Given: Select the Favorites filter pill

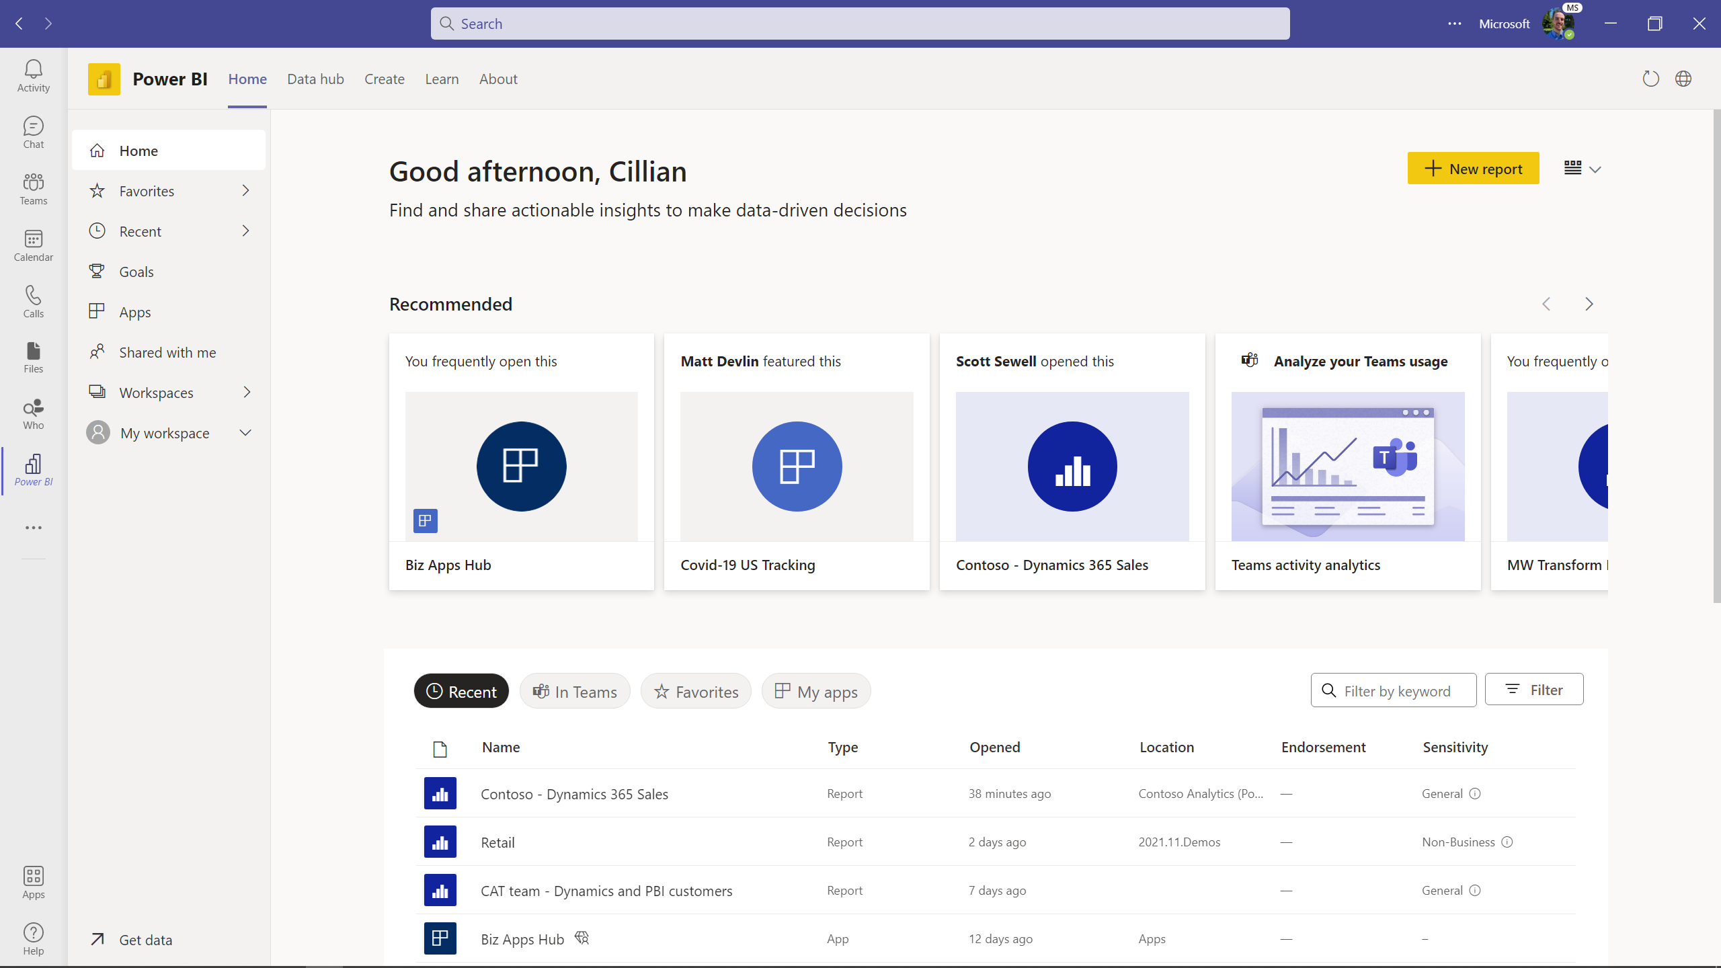Looking at the screenshot, I should [696, 691].
